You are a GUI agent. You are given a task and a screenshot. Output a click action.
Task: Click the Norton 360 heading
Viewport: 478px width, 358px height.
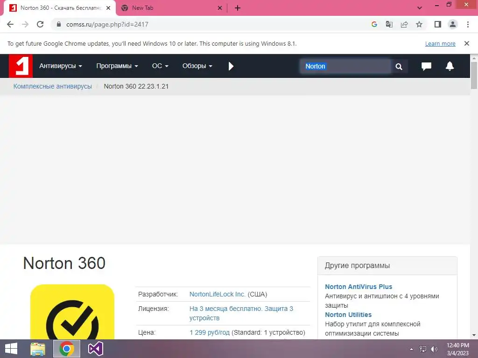coord(64,263)
